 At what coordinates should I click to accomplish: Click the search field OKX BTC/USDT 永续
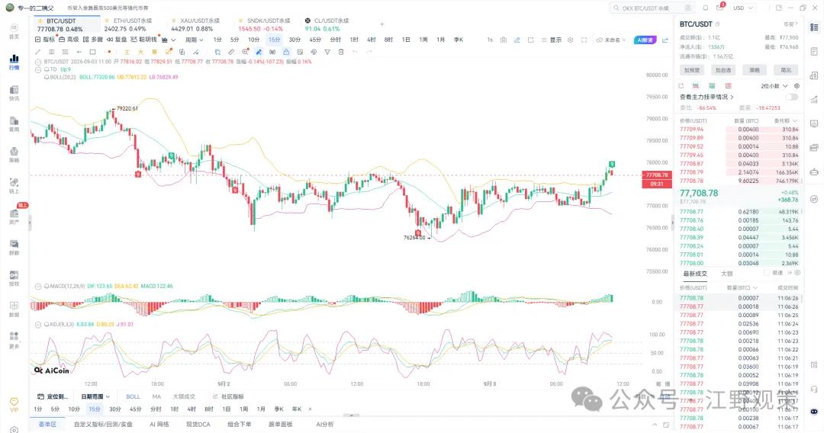click(x=652, y=8)
